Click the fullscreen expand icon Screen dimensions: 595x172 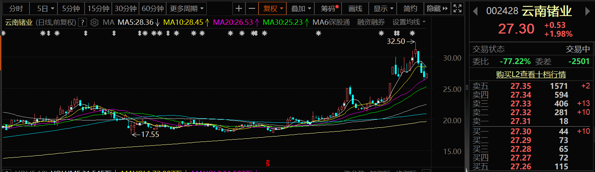click(x=457, y=8)
